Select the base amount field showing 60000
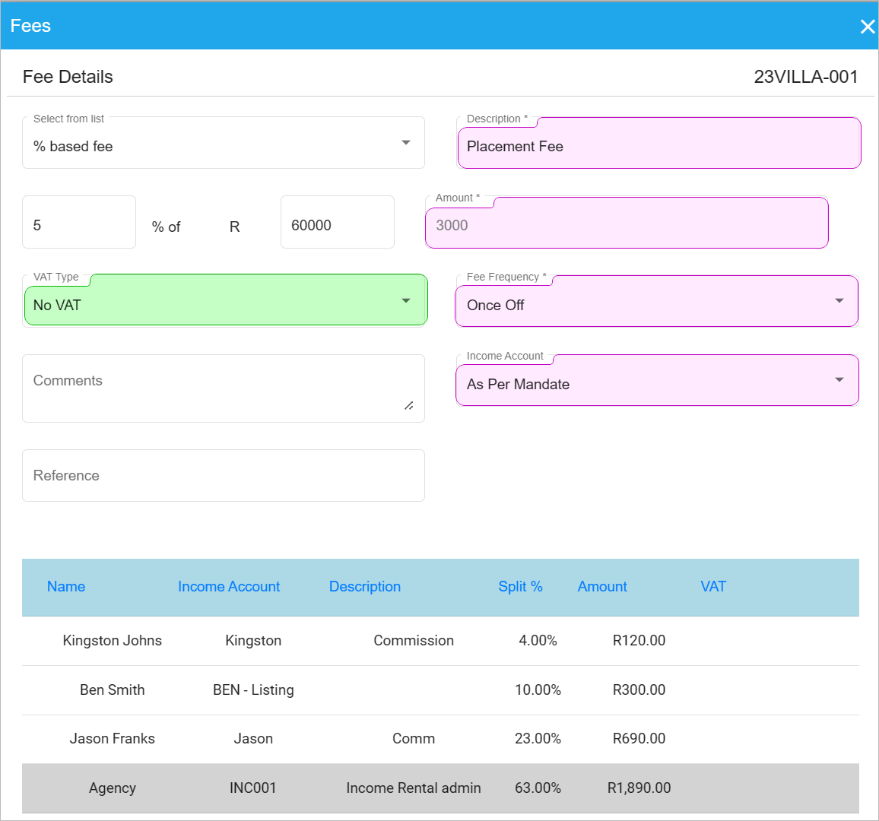879x821 pixels. [337, 223]
